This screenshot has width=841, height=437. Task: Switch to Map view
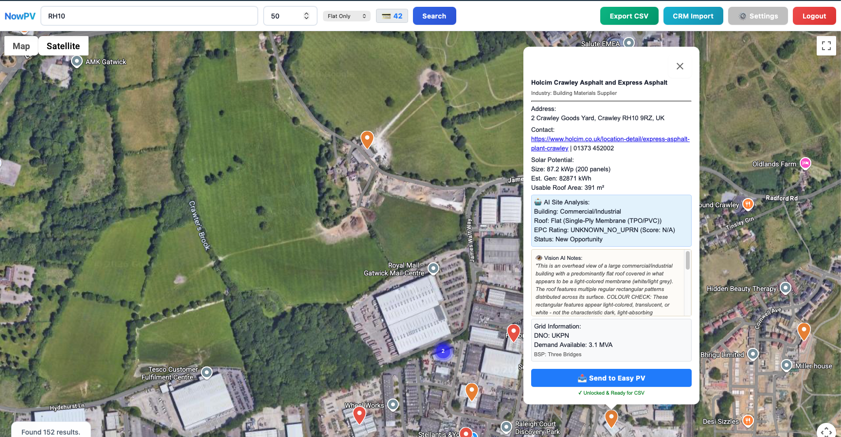21,46
